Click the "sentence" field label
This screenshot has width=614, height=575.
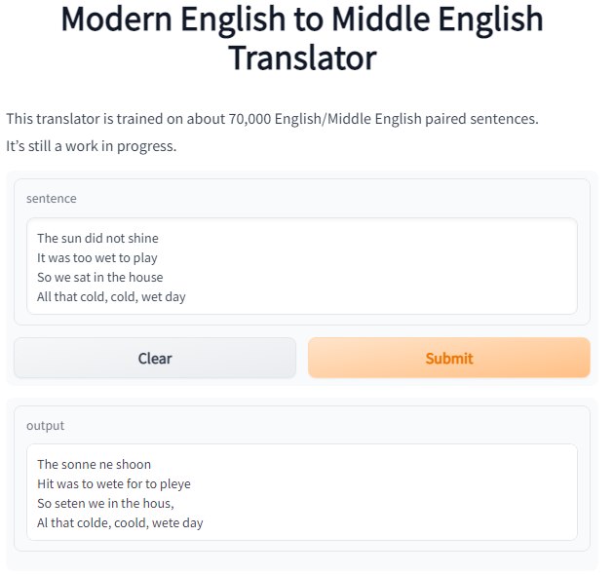[52, 199]
